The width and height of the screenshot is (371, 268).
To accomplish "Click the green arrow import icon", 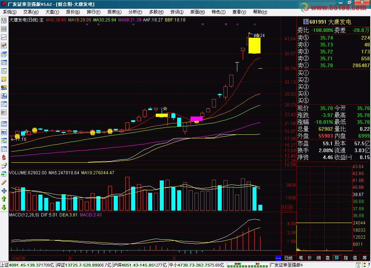I will coord(4,174).
